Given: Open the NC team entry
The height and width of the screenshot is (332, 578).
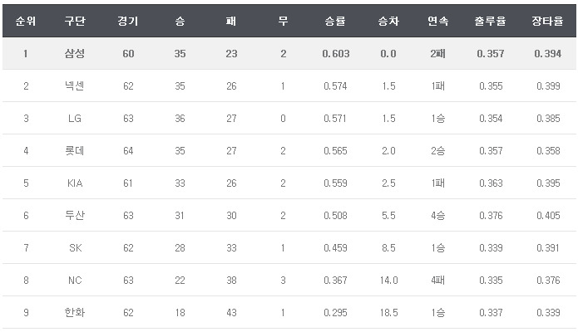Looking at the screenshot, I should tap(75, 281).
